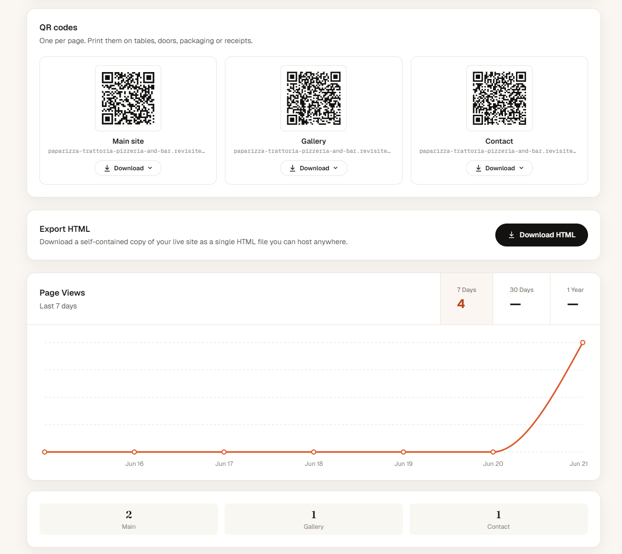Expand the Main site Download chevron
Viewport: 622px width, 554px height.
click(x=150, y=168)
